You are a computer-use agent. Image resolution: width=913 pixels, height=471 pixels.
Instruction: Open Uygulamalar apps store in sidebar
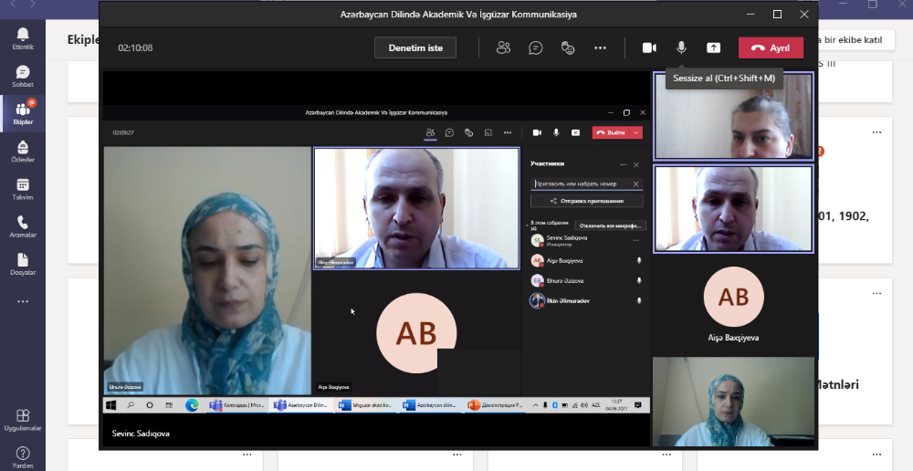[23, 420]
